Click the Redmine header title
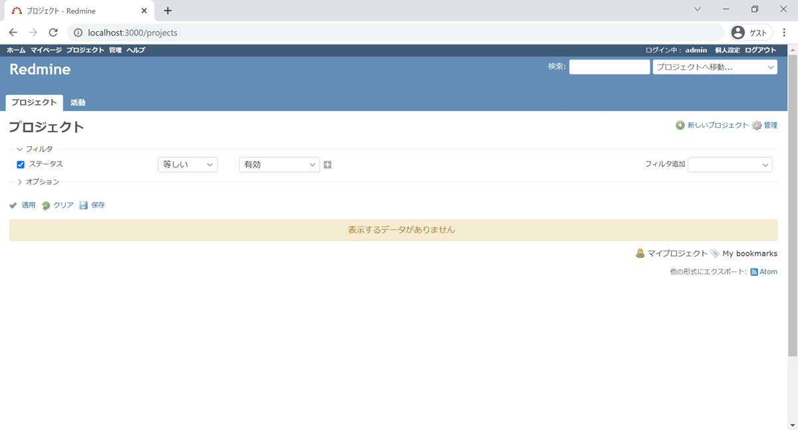 (40, 70)
